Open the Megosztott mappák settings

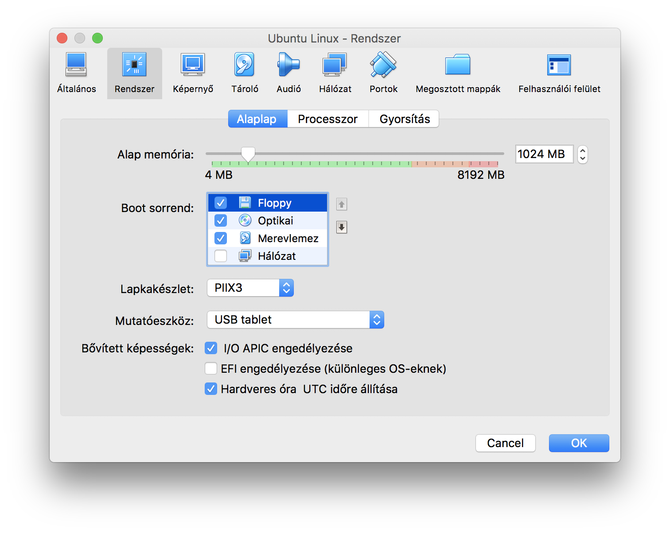coord(458,73)
